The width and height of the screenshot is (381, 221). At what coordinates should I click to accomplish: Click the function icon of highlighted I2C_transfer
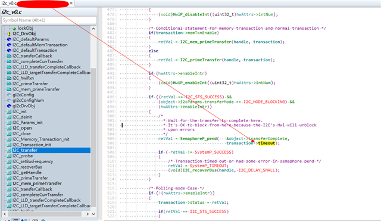[x=9, y=150]
